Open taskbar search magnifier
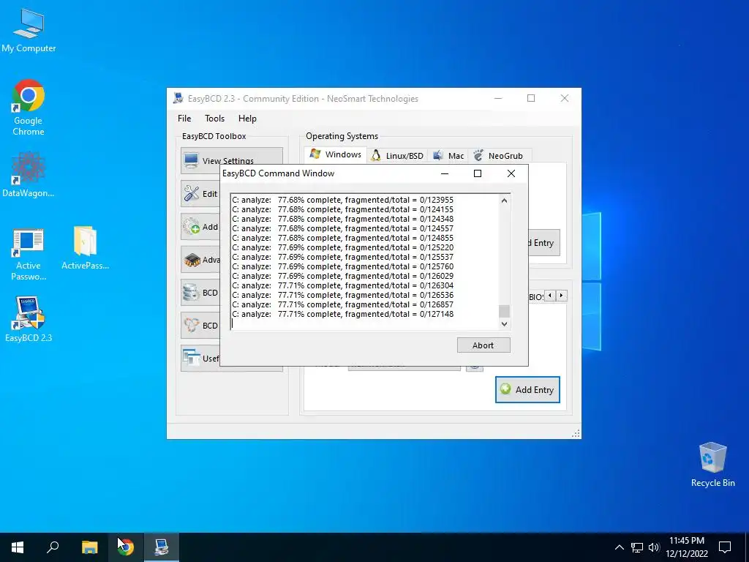 click(x=53, y=547)
